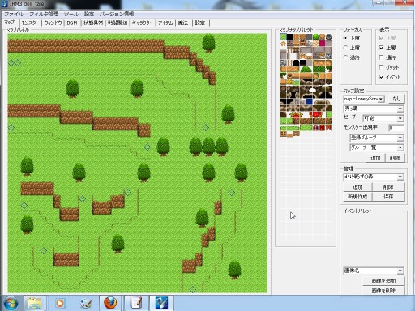Viewport: 415px width, 311px height.
Task: Click the 保存 button
Action: (388, 197)
